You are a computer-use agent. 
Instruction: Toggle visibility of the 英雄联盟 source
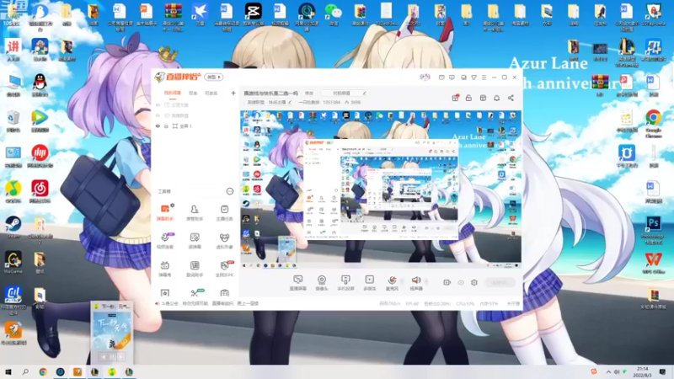[x=158, y=115]
